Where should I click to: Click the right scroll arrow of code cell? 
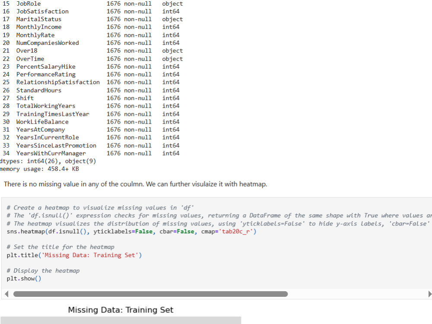[x=430, y=294]
